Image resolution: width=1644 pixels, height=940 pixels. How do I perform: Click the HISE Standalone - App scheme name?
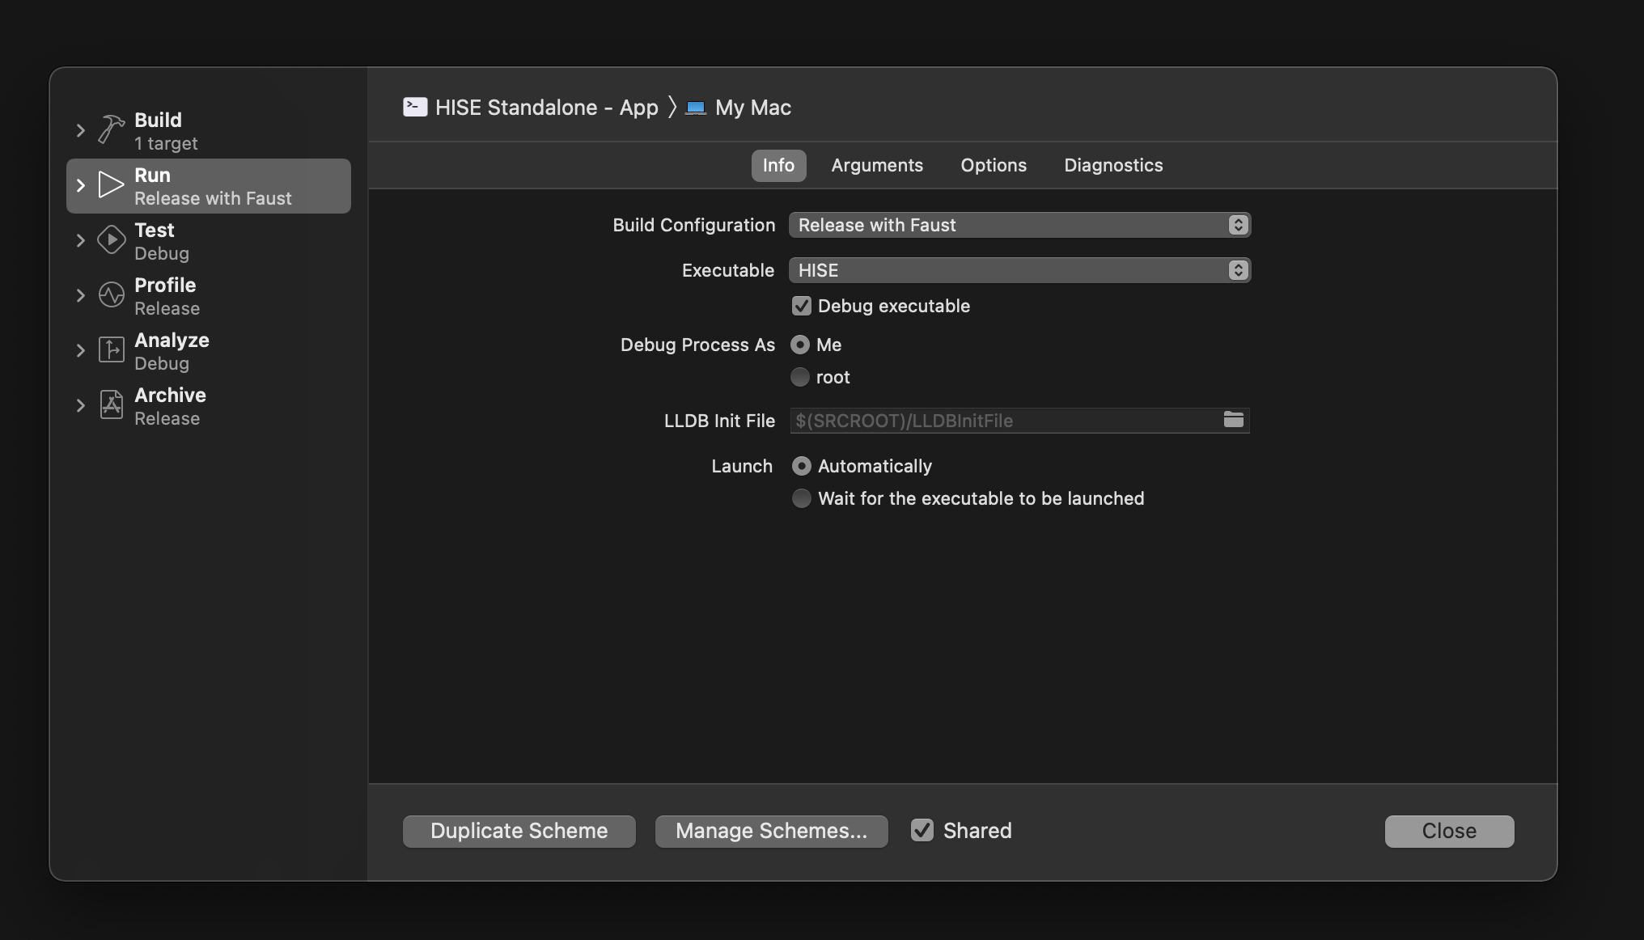(x=547, y=108)
